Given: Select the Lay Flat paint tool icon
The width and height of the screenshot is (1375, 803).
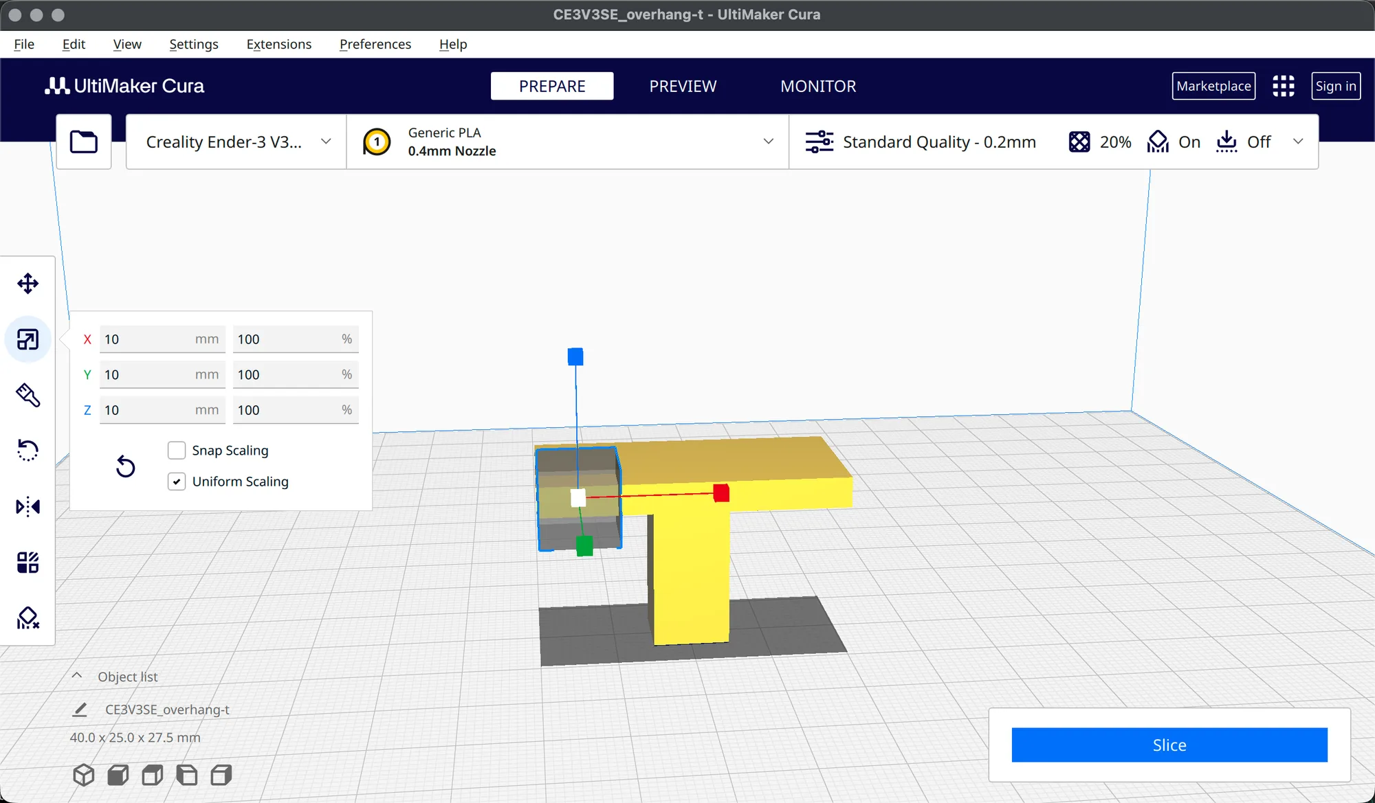Looking at the screenshot, I should click(x=27, y=395).
